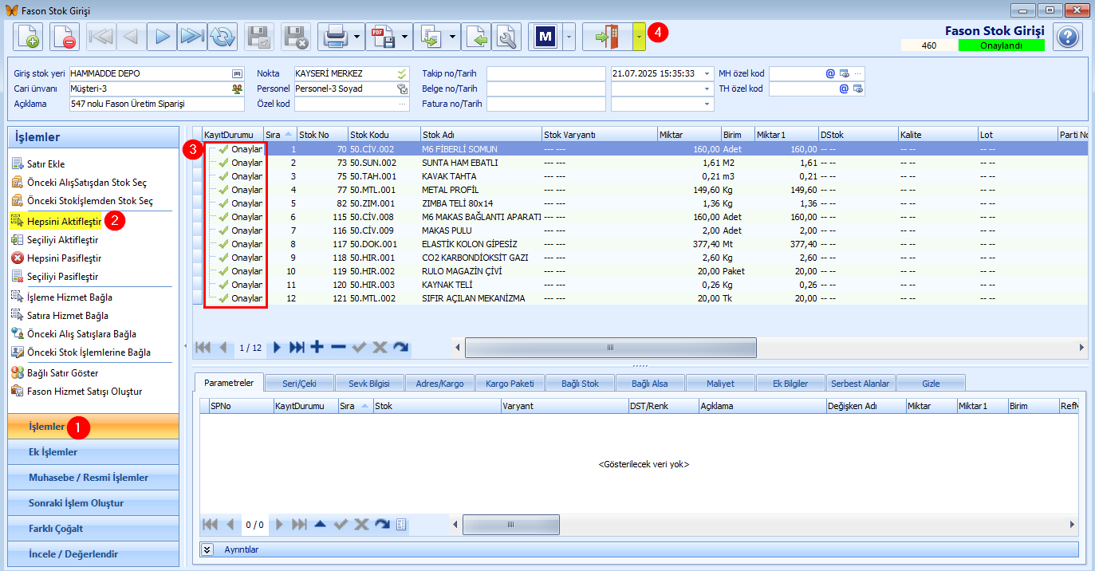The width and height of the screenshot is (1095, 571).
Task: Open the Ek İşlemler section
Action: click(93, 452)
